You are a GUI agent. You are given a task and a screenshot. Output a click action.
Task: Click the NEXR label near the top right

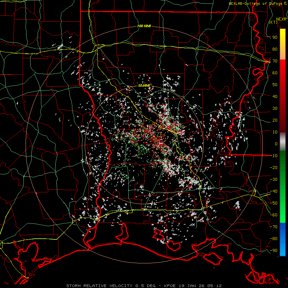[281, 19]
